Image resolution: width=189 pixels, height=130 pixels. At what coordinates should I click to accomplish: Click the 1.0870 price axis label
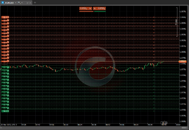point(183,12)
